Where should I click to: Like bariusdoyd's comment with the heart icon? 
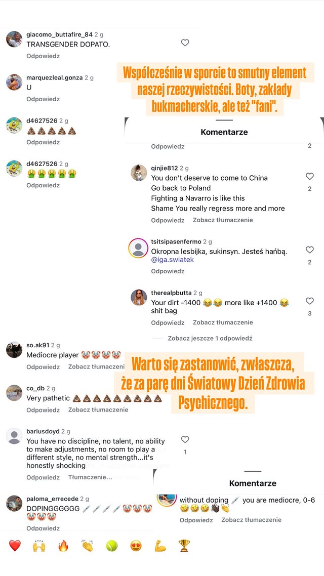click(185, 439)
